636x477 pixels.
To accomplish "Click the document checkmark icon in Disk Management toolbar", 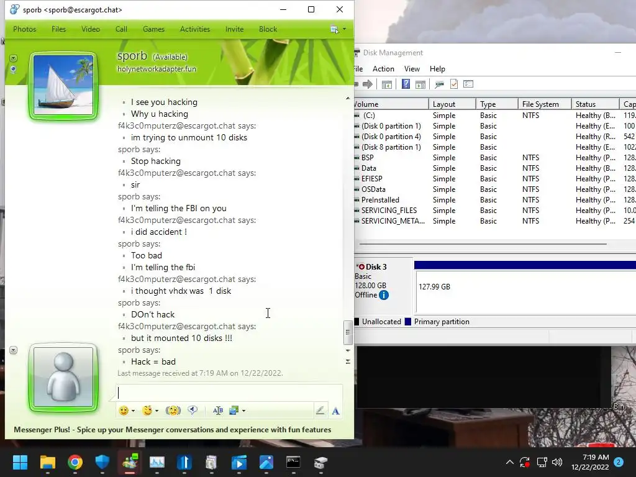I will pos(454,84).
